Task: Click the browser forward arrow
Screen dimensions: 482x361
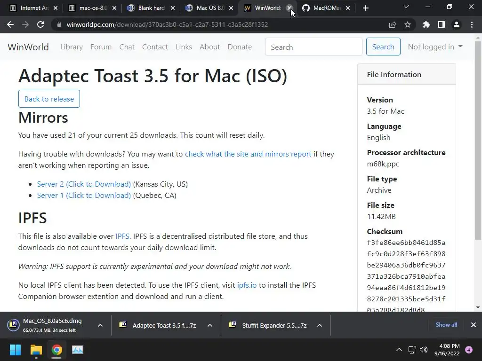Action: (25, 24)
